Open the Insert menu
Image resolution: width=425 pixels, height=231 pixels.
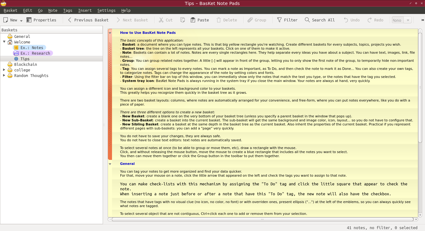85,10
